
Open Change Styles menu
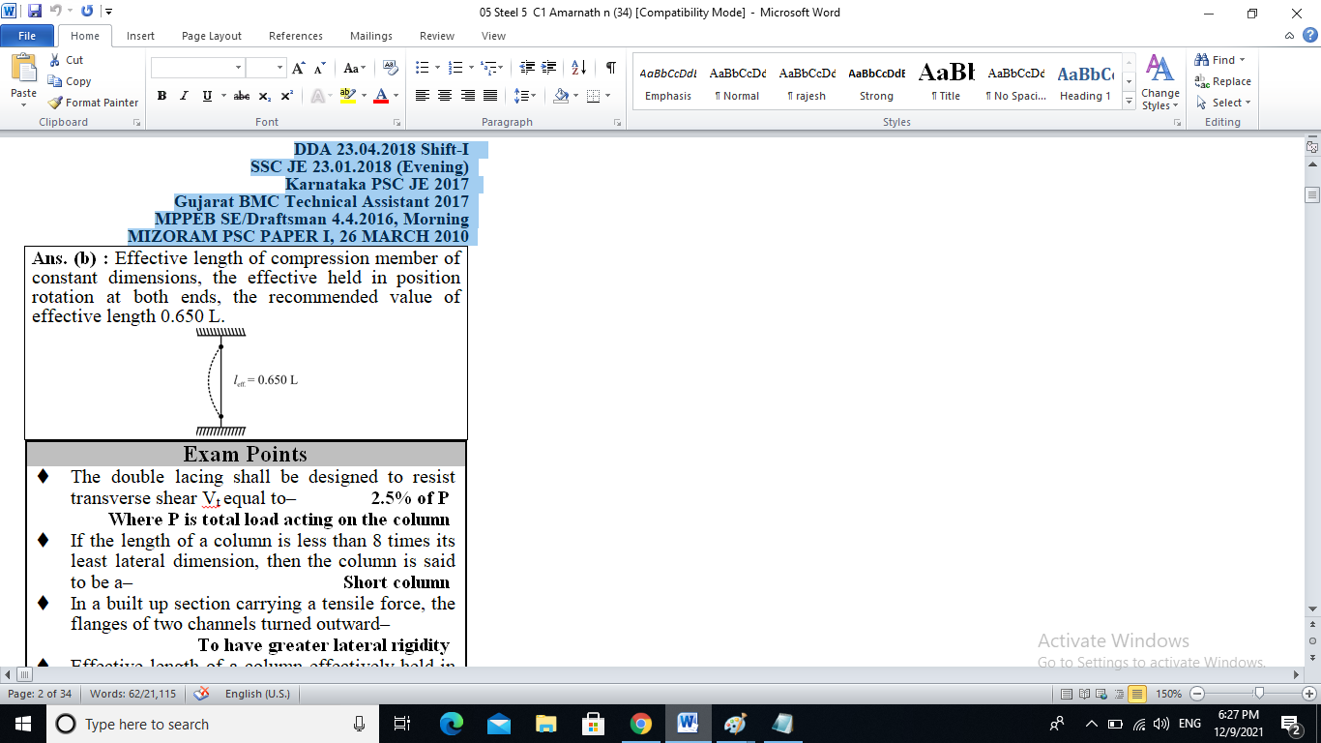pyautogui.click(x=1160, y=83)
